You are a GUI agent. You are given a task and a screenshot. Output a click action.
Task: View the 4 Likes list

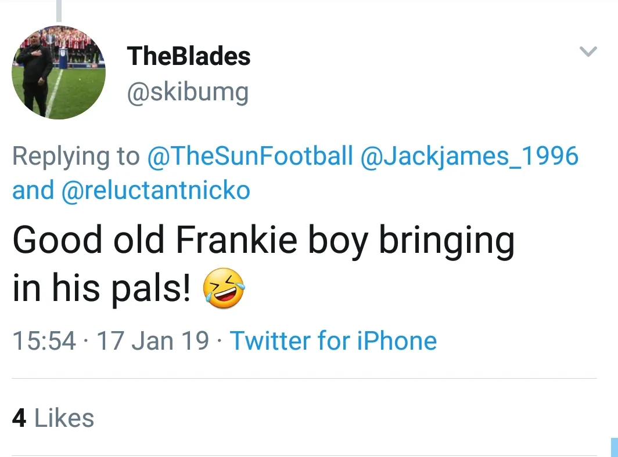tap(53, 418)
